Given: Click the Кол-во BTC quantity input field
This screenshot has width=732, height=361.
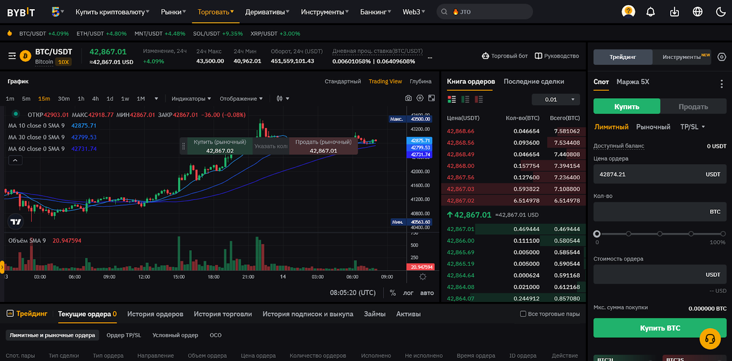Looking at the screenshot, I should click(660, 212).
